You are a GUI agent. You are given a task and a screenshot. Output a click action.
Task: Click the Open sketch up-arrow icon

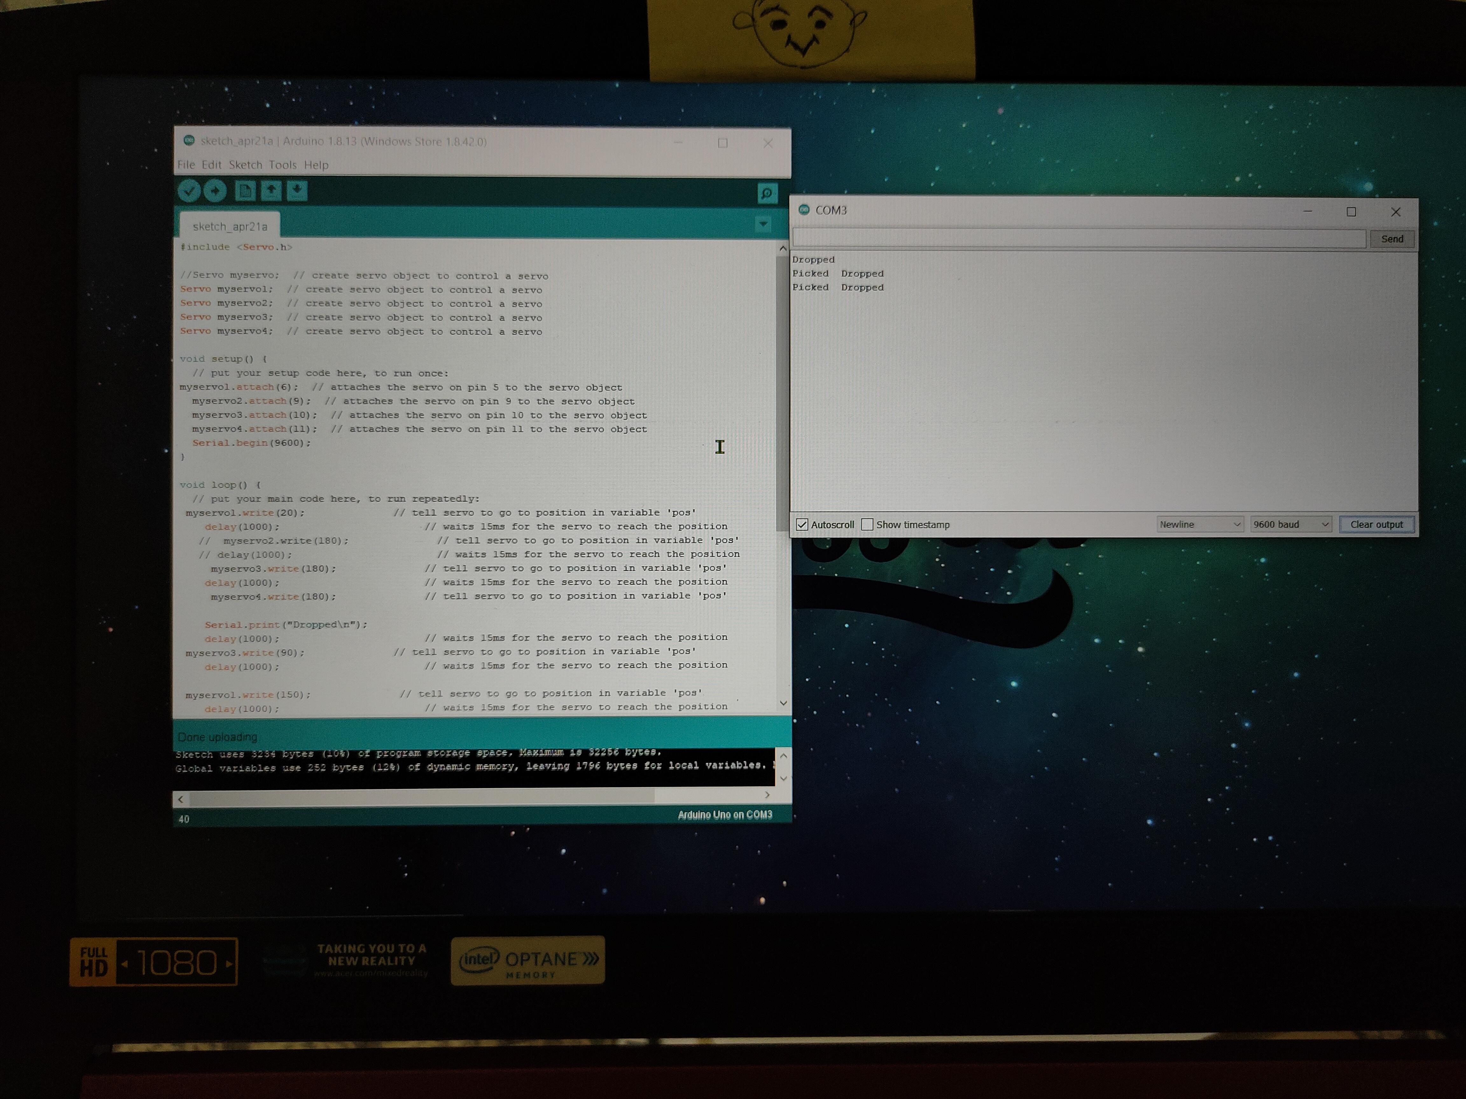point(271,191)
